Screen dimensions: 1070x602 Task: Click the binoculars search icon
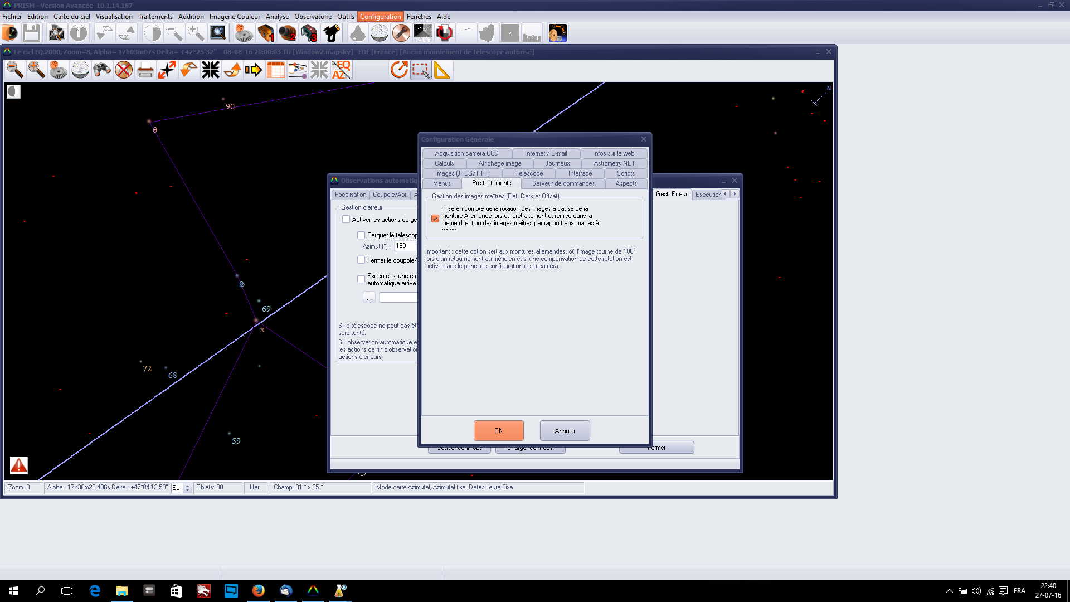(x=102, y=70)
